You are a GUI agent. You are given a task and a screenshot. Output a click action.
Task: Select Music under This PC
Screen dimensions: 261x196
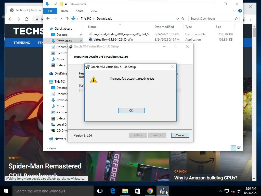(60, 106)
